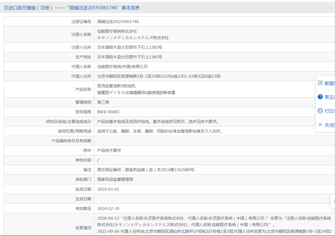
Task: Click the 批准日期 label cell
Action: 49,189
